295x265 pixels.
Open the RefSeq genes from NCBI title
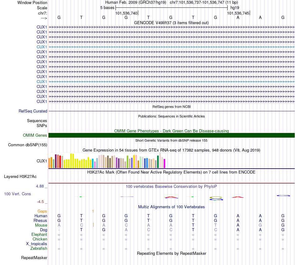click(171, 107)
